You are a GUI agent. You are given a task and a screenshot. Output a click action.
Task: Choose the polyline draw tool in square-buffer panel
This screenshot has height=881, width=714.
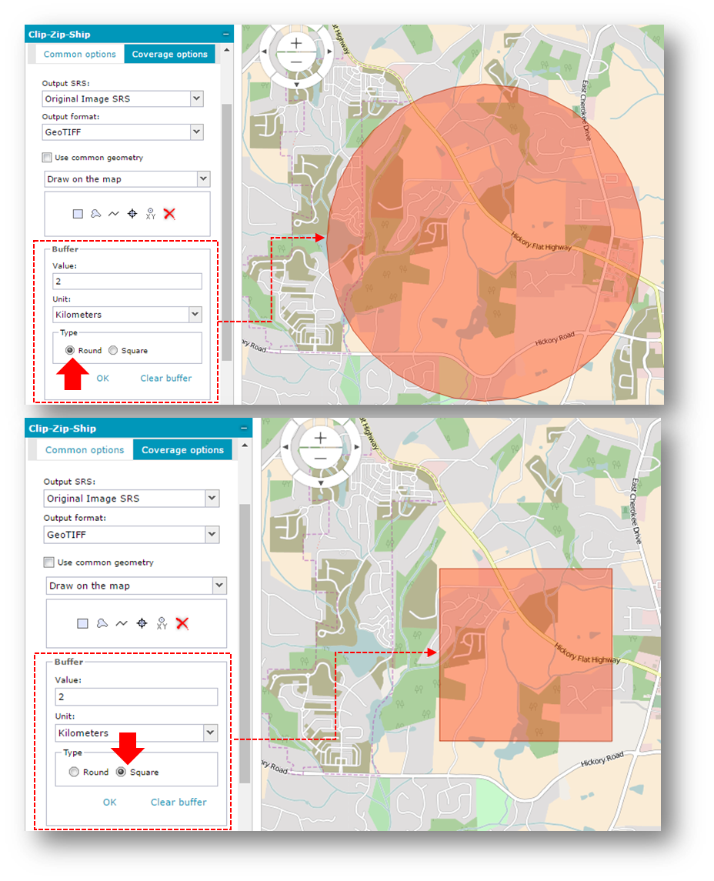[x=122, y=623]
